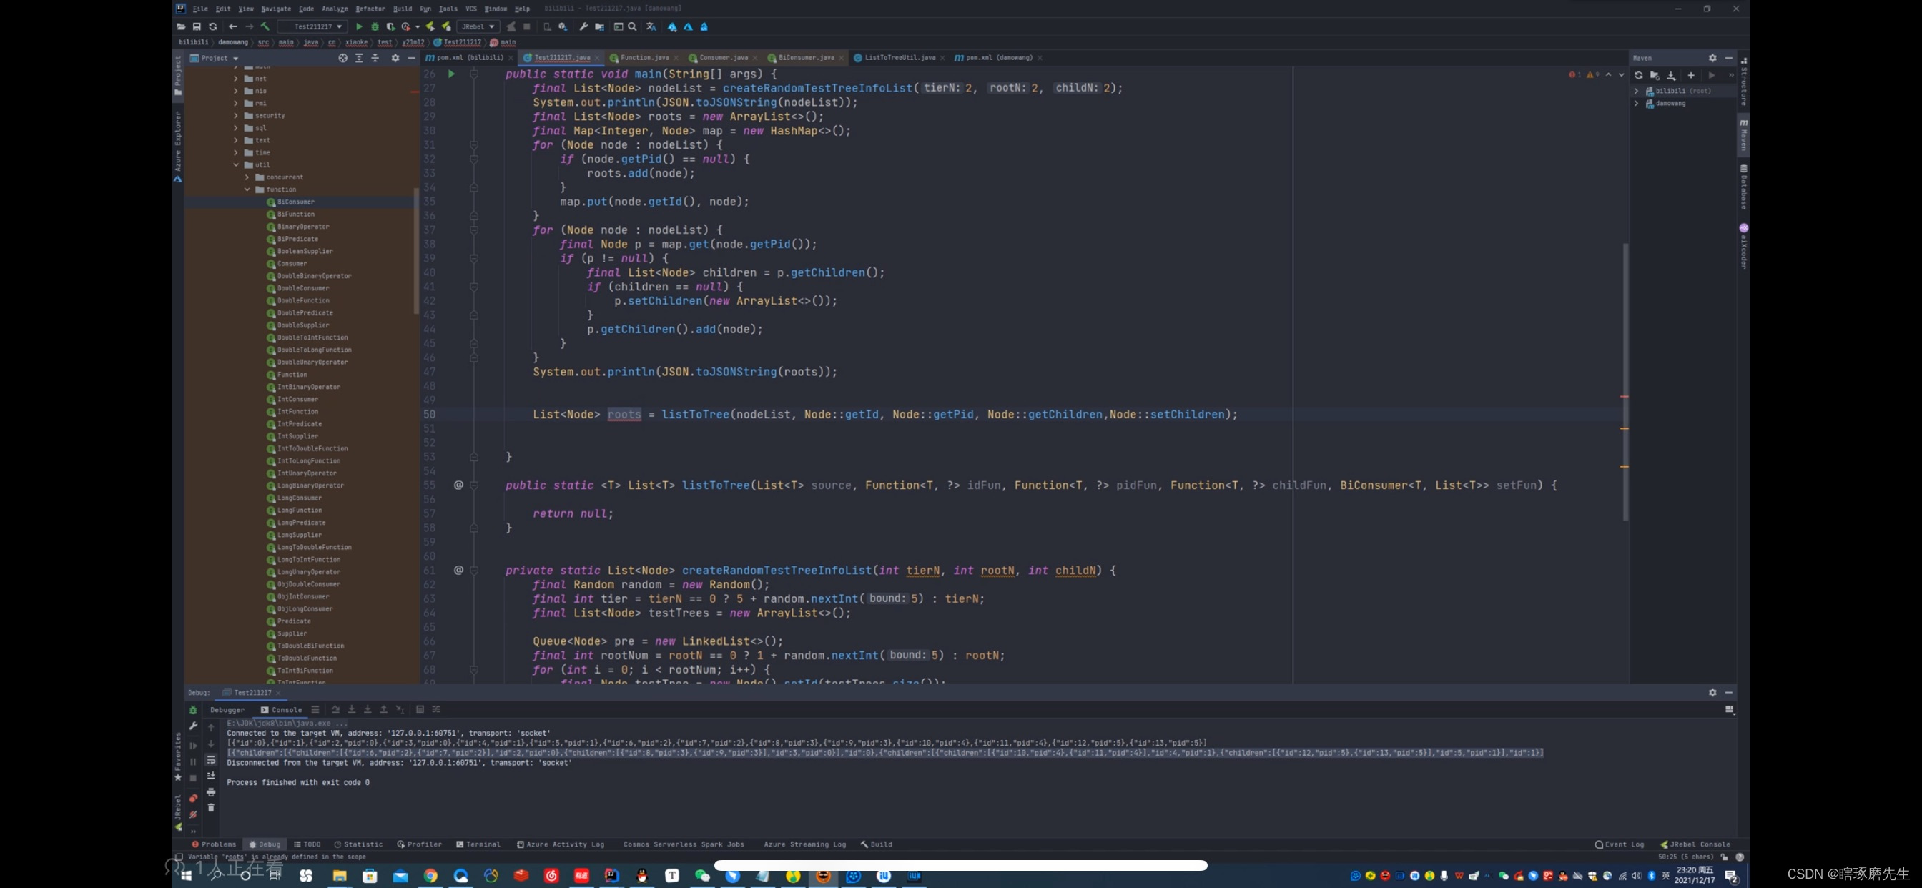Toggle scroll-to-end in console sidebar
1922x888 pixels.
[x=210, y=776]
